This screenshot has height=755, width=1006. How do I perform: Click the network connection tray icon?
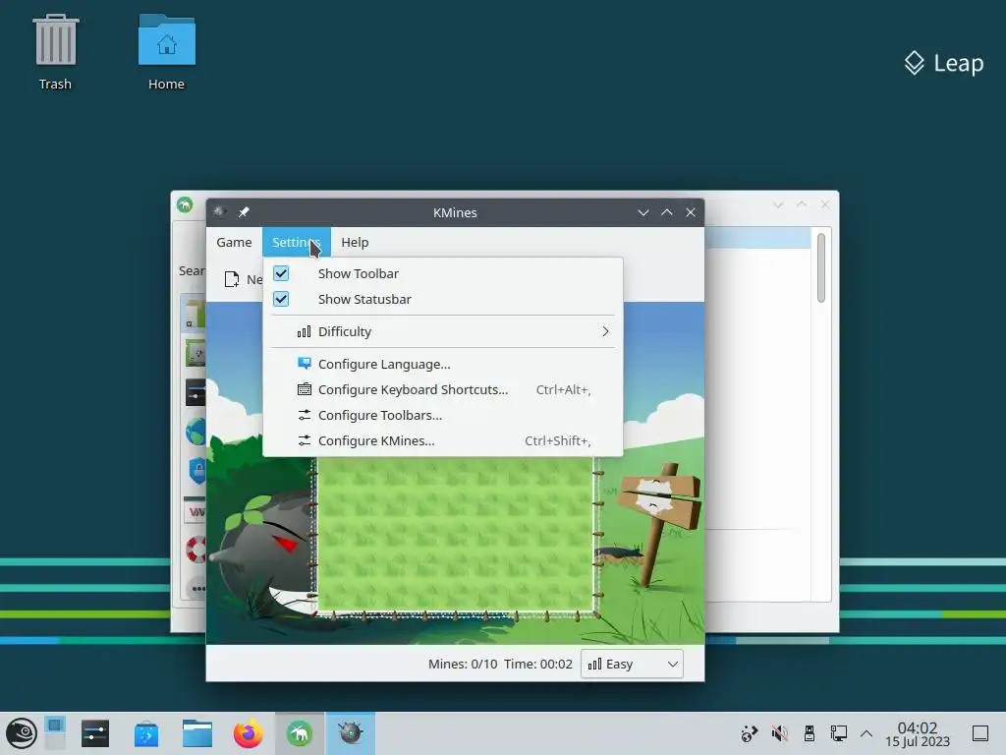tap(839, 733)
